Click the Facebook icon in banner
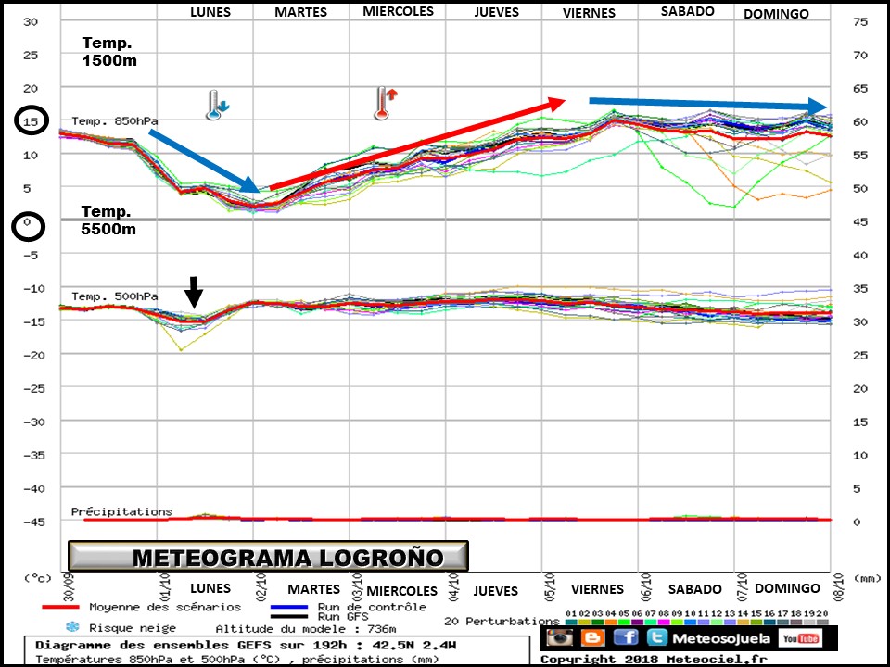The height and width of the screenshot is (667, 890). pos(626,637)
